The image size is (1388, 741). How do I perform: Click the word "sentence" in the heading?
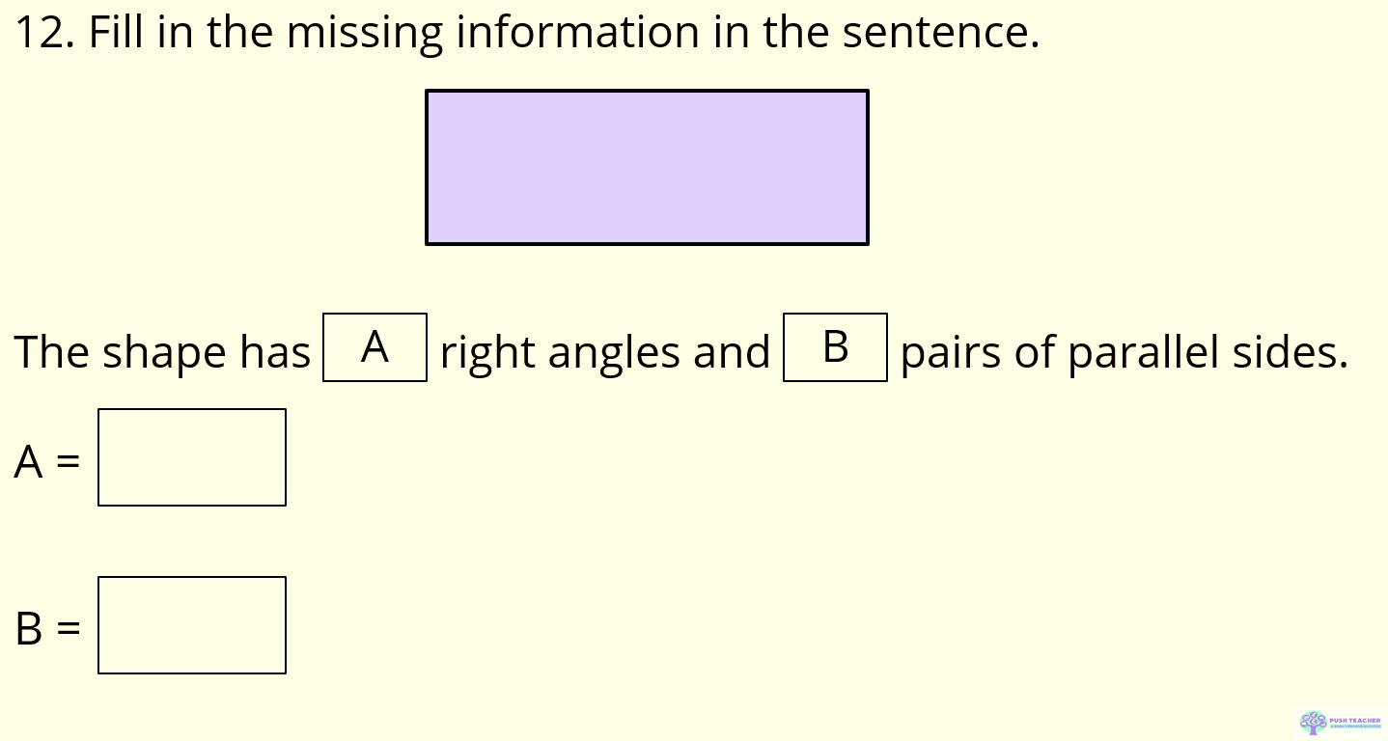[934, 33]
